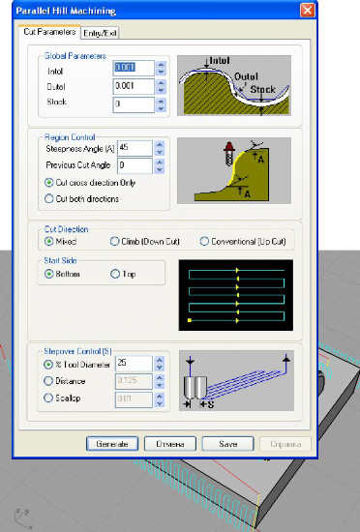Increase Intol with the up arrow
The width and height of the screenshot is (360, 532).
click(x=161, y=65)
